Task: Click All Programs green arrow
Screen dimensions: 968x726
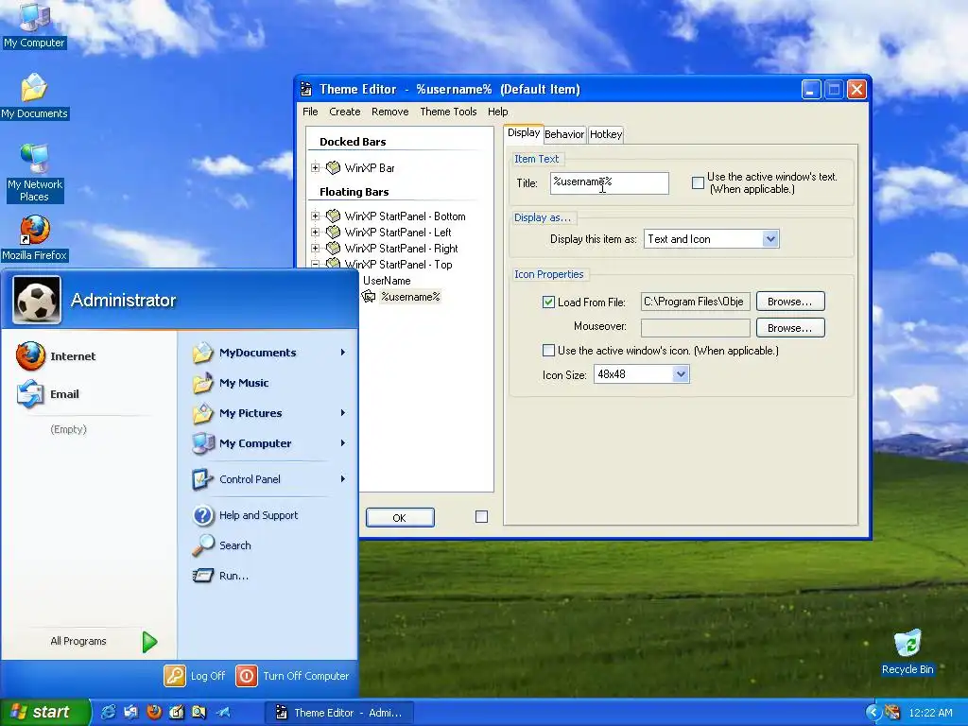Action: [149, 642]
